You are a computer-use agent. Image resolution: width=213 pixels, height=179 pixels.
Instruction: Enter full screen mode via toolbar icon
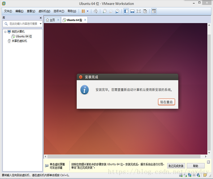coord(139,11)
